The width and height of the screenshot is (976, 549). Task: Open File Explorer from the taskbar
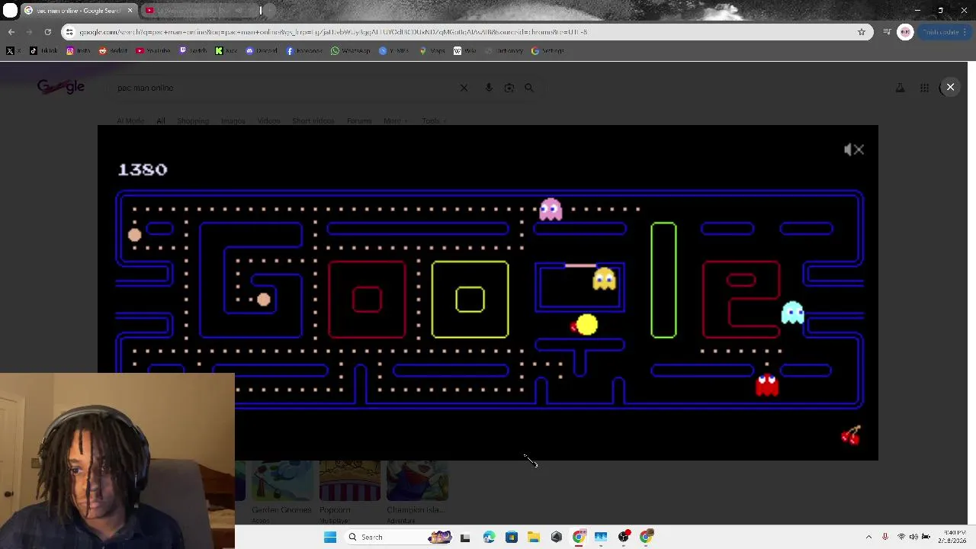tap(534, 537)
